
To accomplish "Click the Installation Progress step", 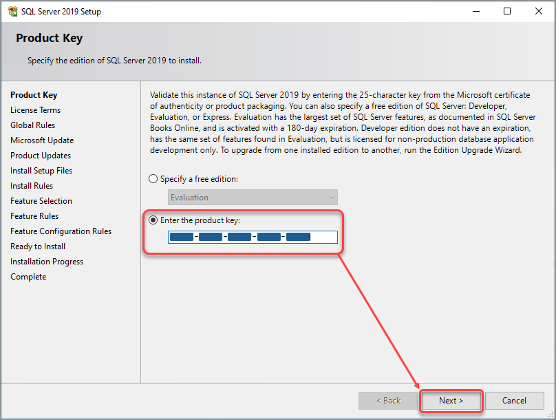I will (47, 262).
